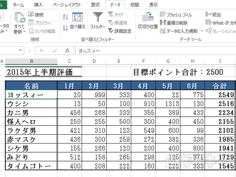Select the column D header
The image size is (236, 177).
coord(94,61)
